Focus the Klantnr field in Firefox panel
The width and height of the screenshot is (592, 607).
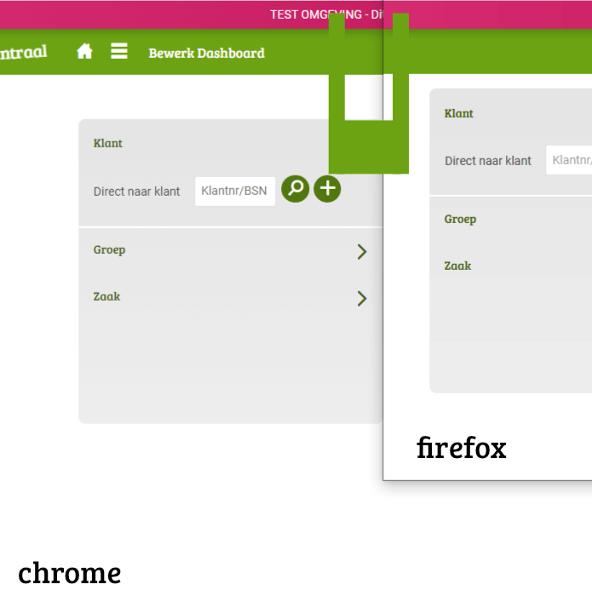[x=569, y=160]
